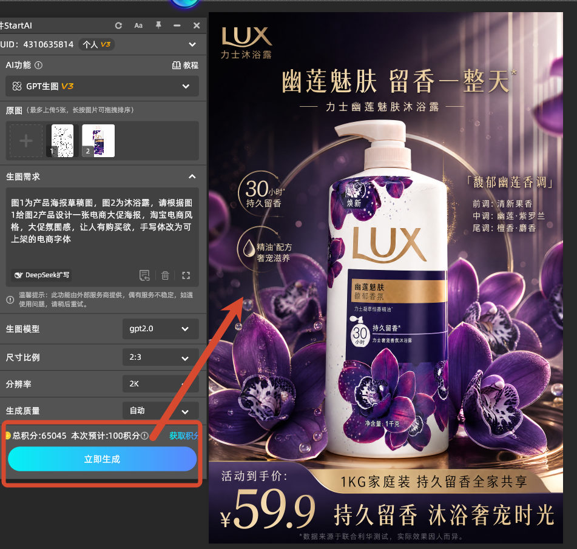Open the 生成质量 自动 dropdown
The height and width of the screenshot is (549, 577).
pyautogui.click(x=160, y=410)
